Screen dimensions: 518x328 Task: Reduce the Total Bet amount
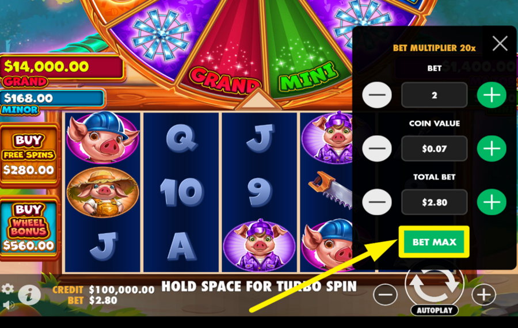(x=377, y=202)
